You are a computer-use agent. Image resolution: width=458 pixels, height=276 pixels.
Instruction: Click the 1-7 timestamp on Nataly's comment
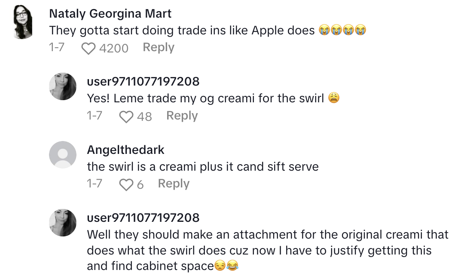pyautogui.click(x=56, y=48)
